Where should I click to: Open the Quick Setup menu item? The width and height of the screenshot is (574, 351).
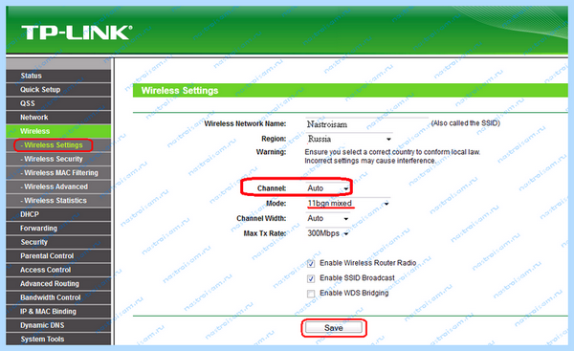point(58,90)
